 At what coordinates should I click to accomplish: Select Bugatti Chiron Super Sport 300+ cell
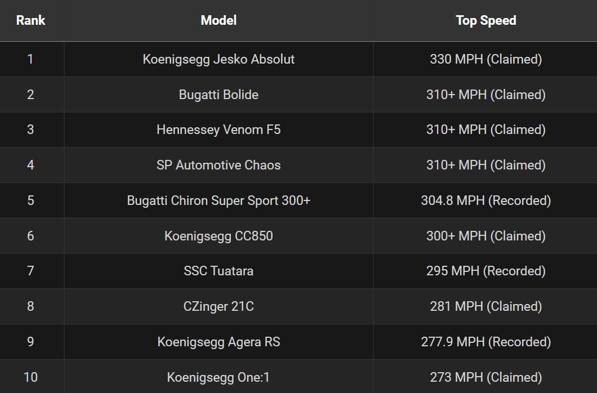pos(219,200)
